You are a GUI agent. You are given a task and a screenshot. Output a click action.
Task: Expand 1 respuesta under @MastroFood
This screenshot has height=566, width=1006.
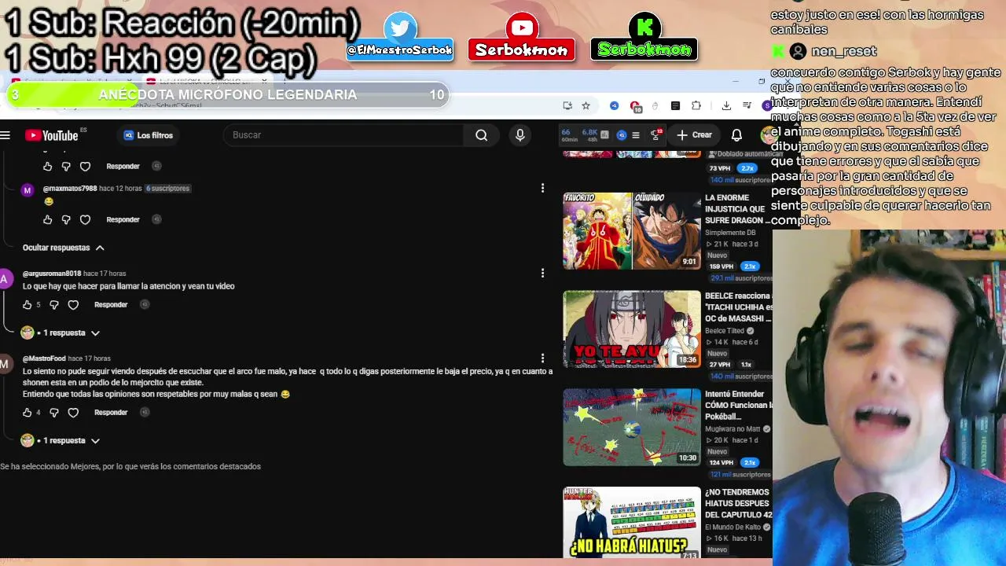(x=61, y=440)
